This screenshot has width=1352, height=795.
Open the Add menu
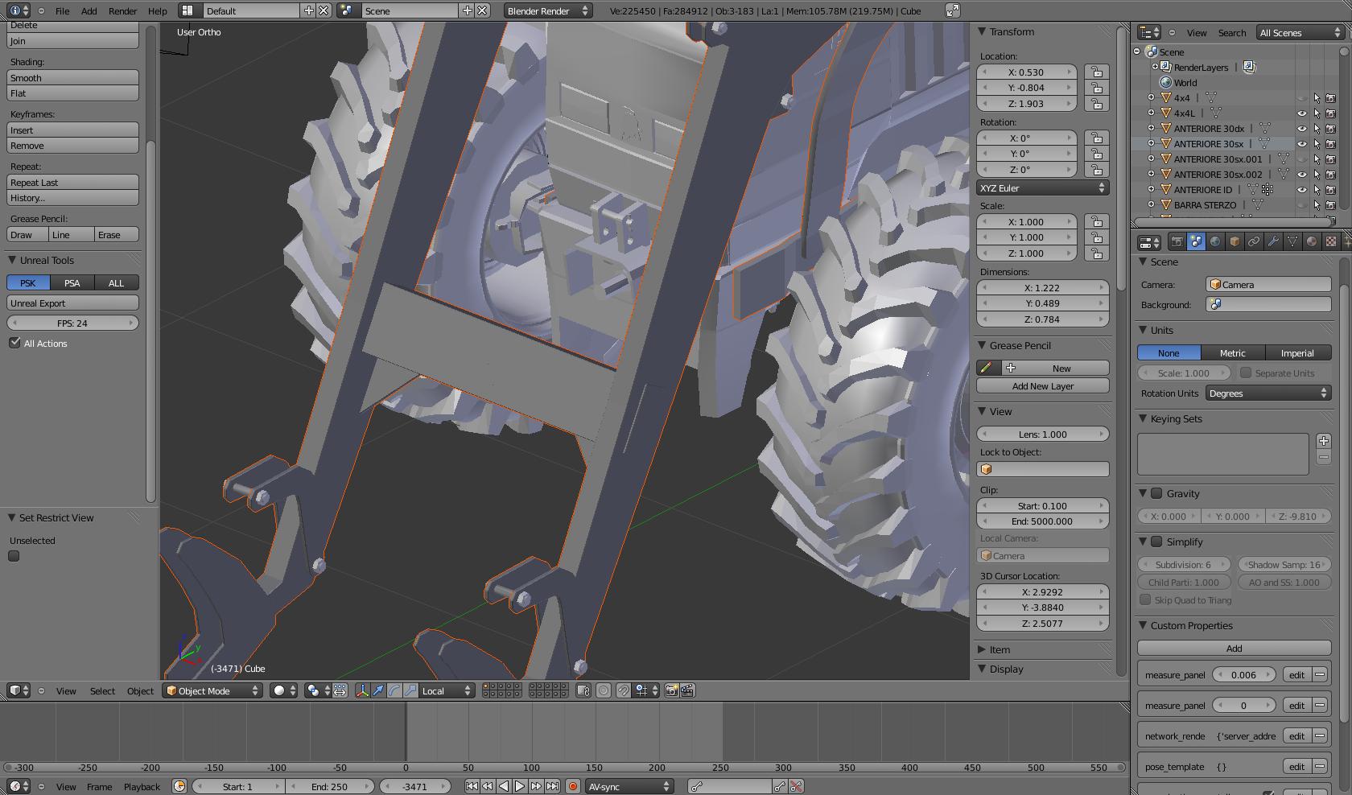coord(89,10)
